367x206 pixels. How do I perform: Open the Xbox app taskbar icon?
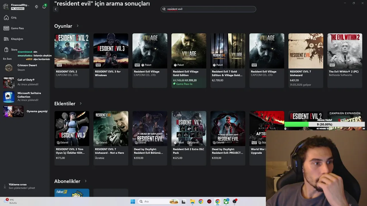click(226, 201)
